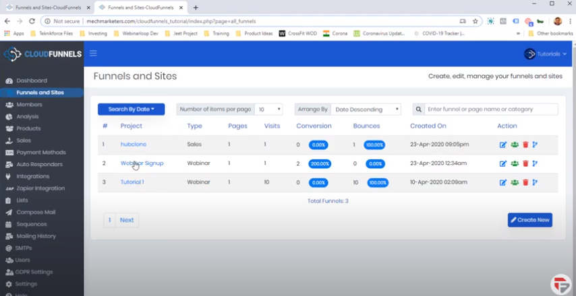The image size is (576, 296).
Task: Reload the page in browser
Action: click(x=32, y=21)
